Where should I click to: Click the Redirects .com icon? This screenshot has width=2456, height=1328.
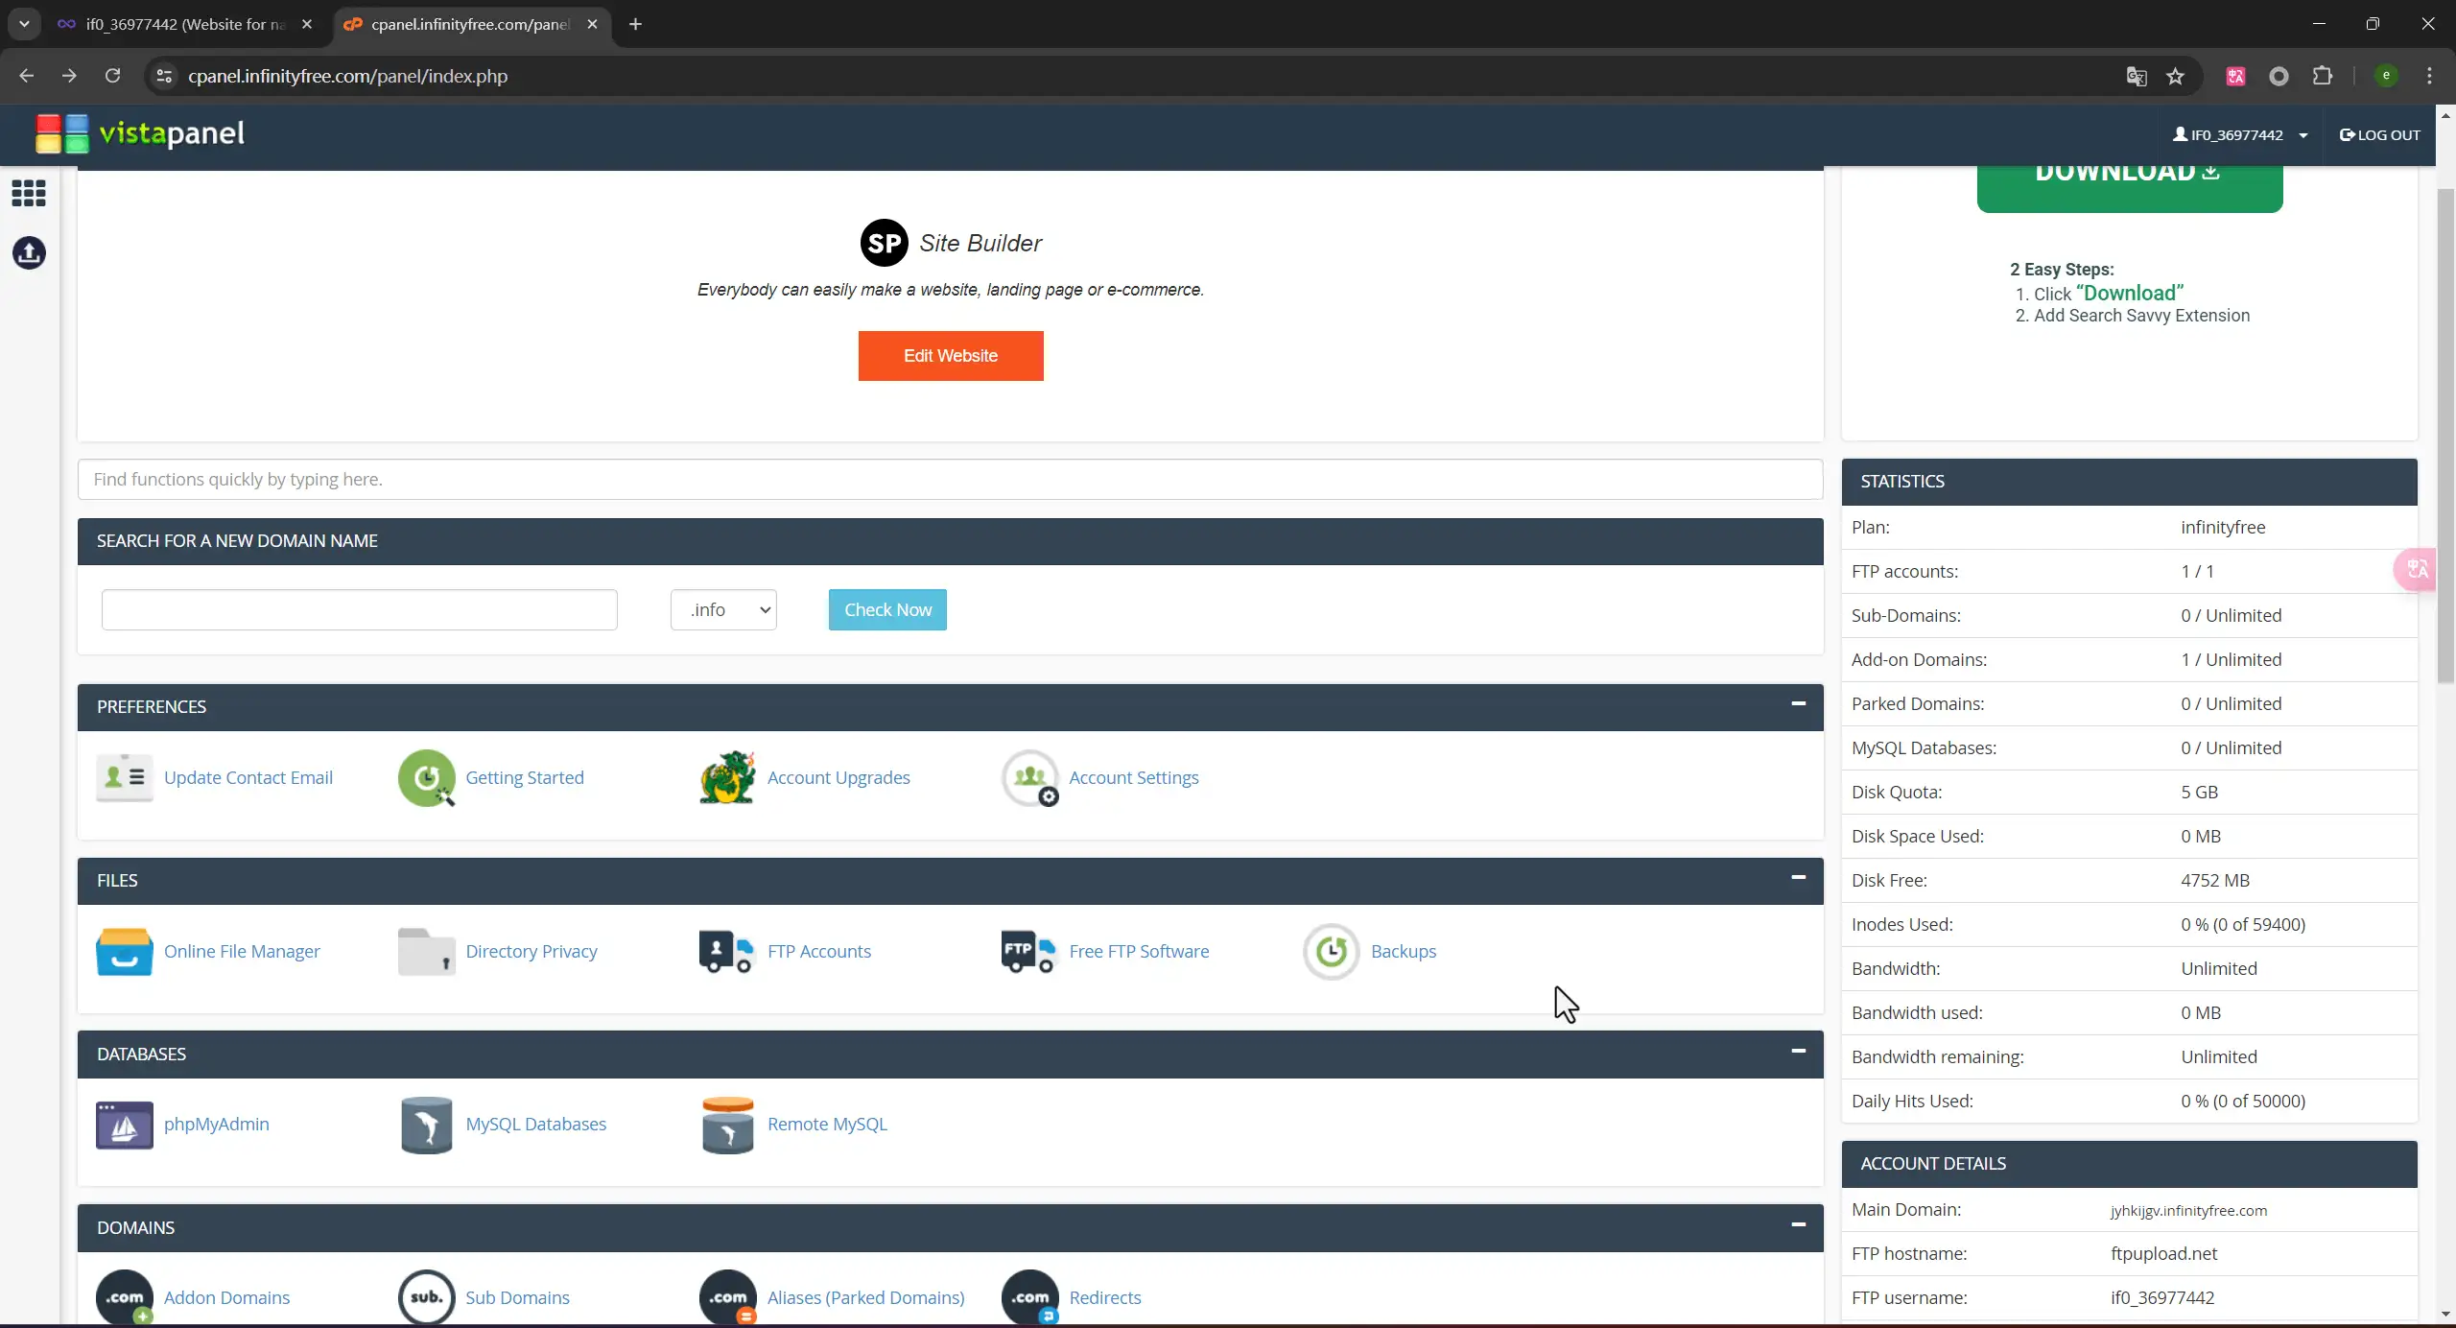pyautogui.click(x=1030, y=1297)
